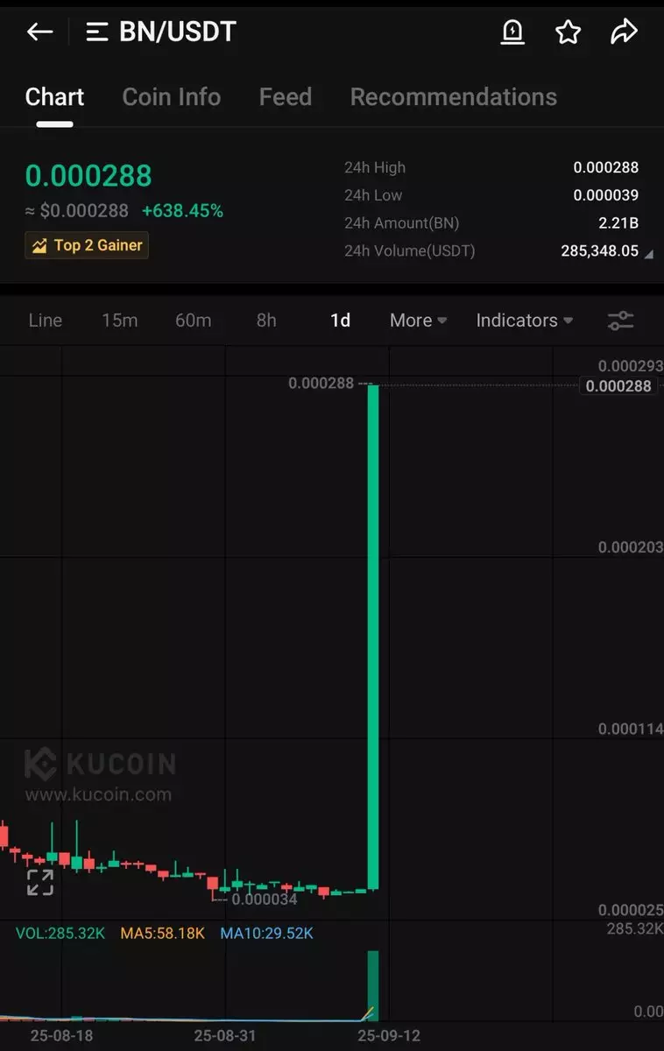Select the 0.000288 current price axis label

click(618, 386)
